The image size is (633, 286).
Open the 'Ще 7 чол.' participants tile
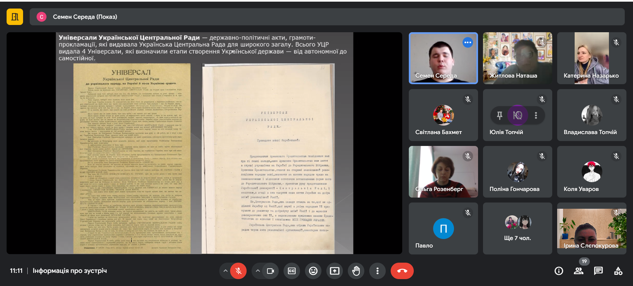click(x=517, y=228)
